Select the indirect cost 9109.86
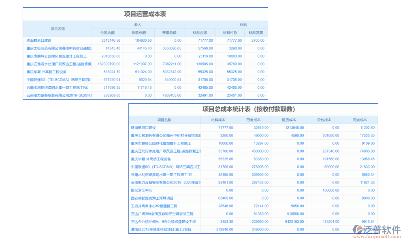Image resolution: width=405 pixels, height=243 pixels. [x=368, y=143]
